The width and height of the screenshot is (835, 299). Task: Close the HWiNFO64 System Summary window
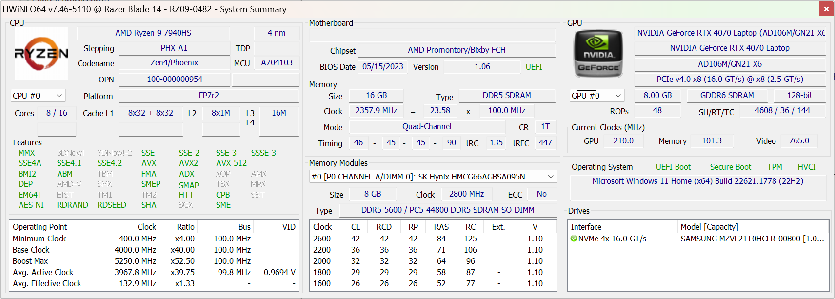(x=826, y=9)
